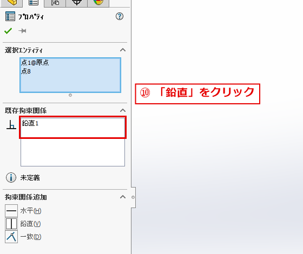Open the DimXpertManager crosshair tab
Viewport: 303px width, 254px height.
click(x=76, y=3)
